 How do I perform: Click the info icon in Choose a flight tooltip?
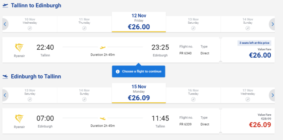point(117,72)
